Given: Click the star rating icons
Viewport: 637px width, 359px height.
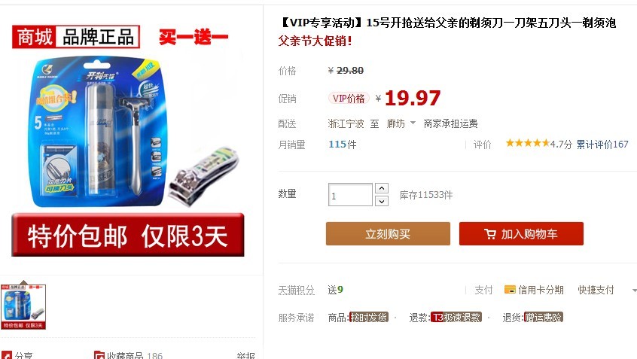Looking at the screenshot, I should 527,143.
